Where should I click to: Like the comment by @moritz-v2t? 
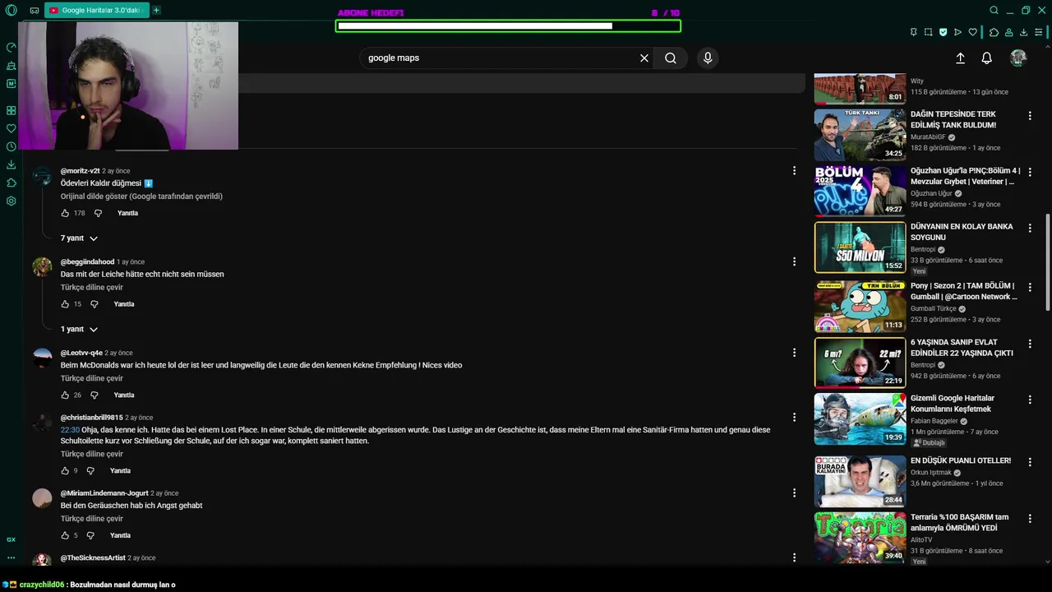[65, 213]
